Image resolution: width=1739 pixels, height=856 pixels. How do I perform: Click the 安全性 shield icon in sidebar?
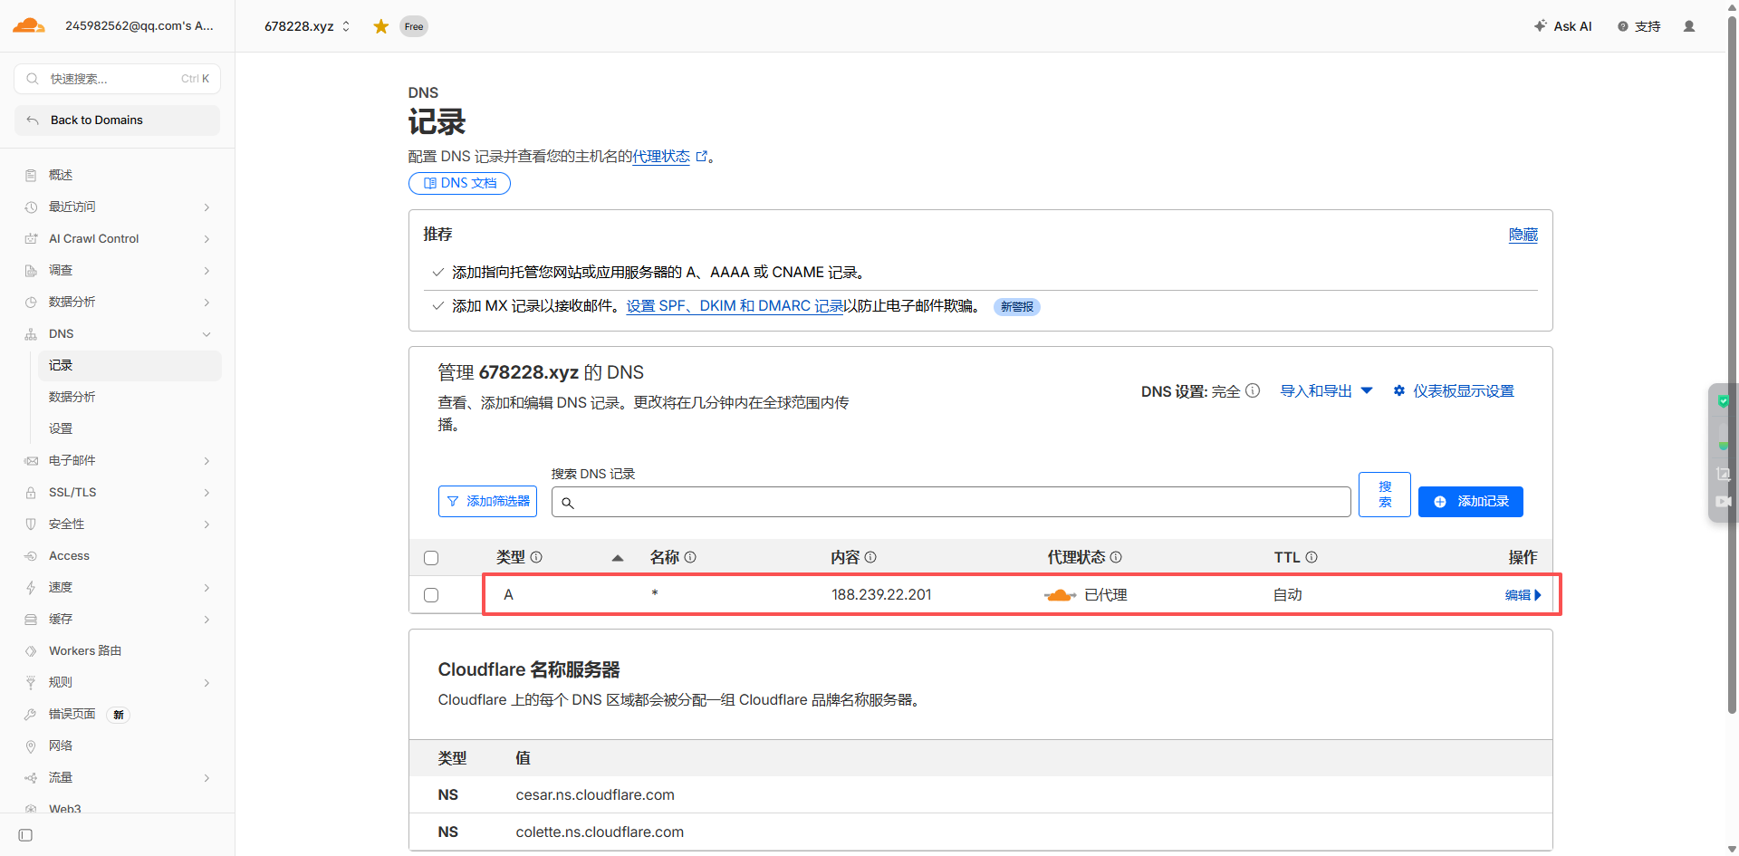click(31, 524)
